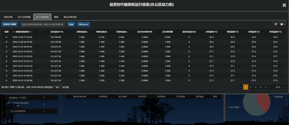
Task: Select the row dated 2023-10-31 23:48:16
Action: (144, 75)
